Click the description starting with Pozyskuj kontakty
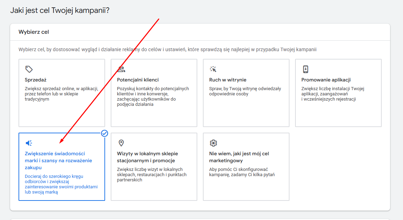This screenshot has height=220, width=403. click(153, 96)
